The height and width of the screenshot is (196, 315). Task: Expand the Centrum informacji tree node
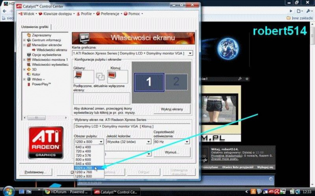[x=24, y=40]
